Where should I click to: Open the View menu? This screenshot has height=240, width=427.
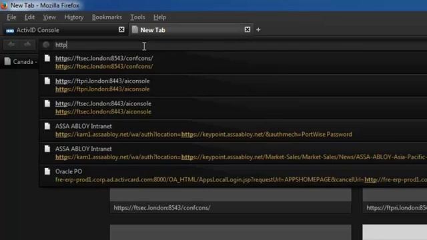coord(49,17)
